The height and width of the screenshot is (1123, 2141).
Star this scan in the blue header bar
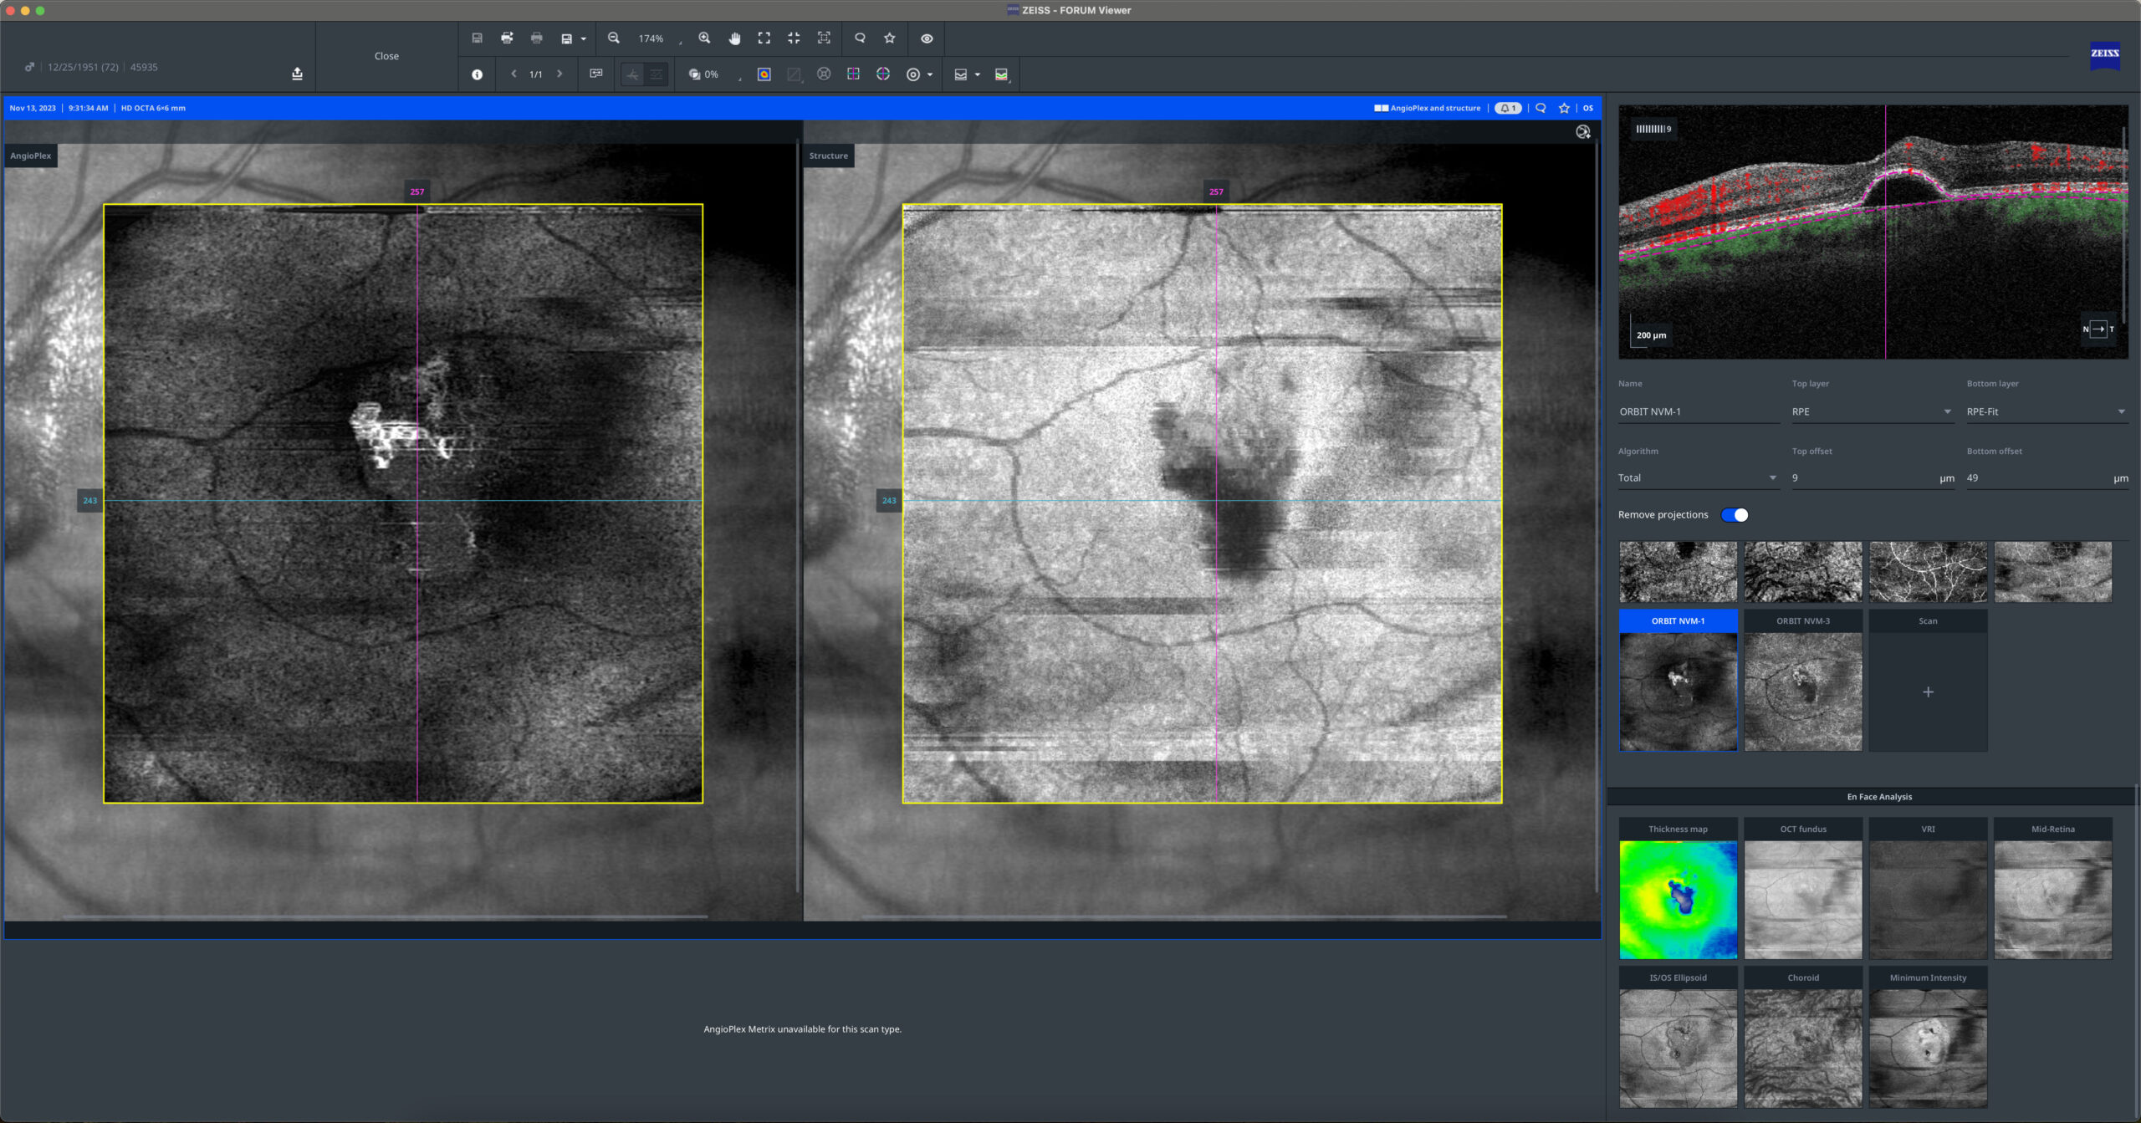tap(1564, 108)
